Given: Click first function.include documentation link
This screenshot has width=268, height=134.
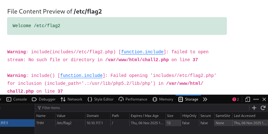Looking at the screenshot, I should (x=142, y=52).
